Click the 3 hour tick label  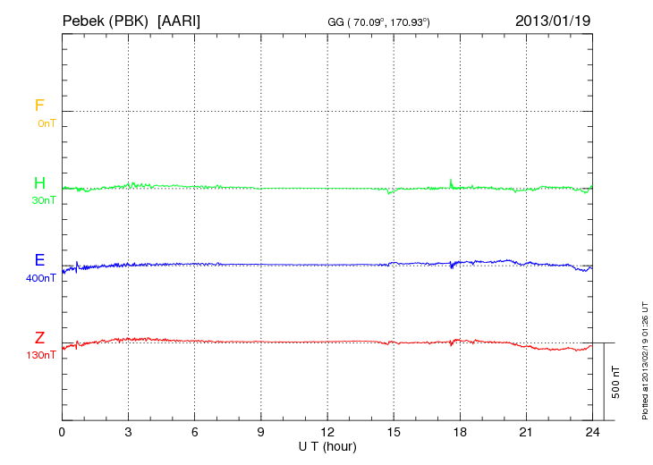pyautogui.click(x=129, y=432)
